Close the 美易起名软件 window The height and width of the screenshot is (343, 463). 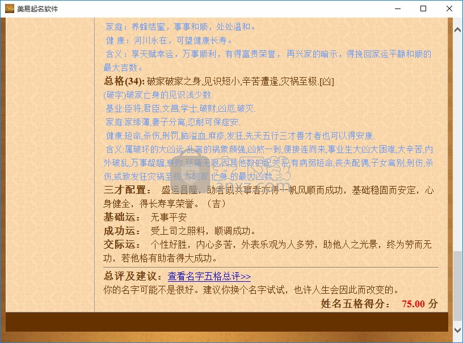449,9
